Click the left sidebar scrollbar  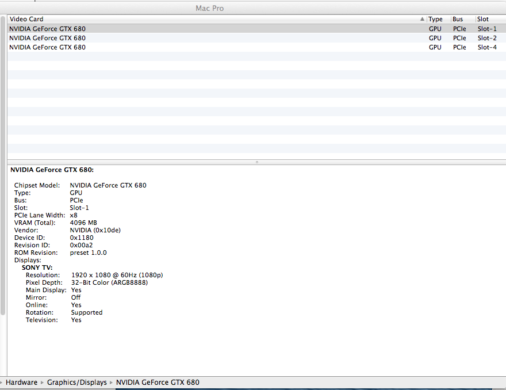point(3,165)
